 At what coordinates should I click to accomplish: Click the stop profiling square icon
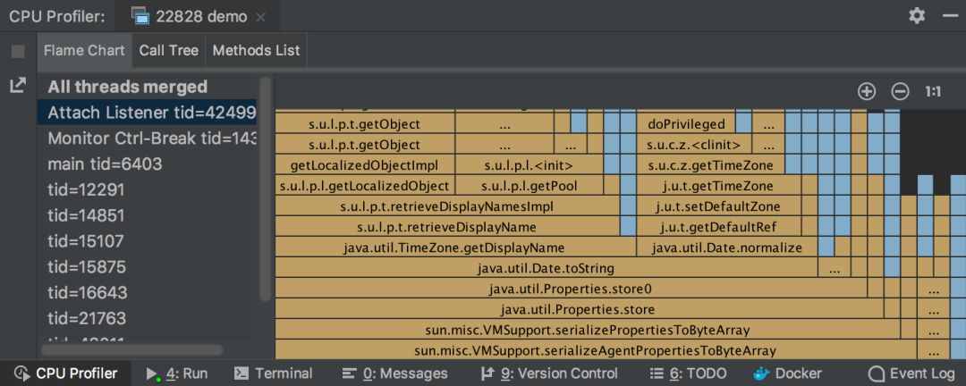18,52
